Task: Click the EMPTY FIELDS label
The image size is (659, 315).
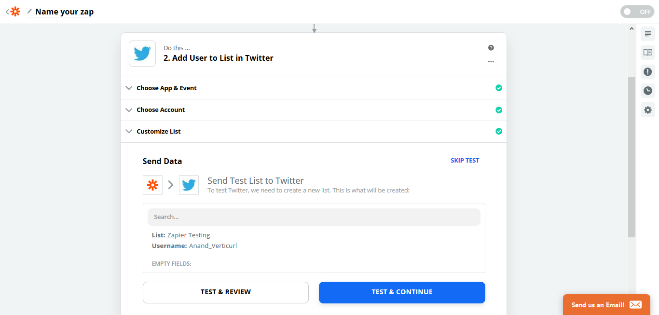Action: point(172,264)
